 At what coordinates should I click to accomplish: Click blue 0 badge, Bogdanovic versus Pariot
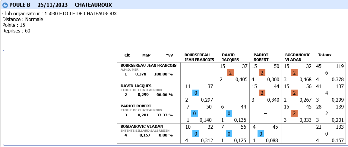pyautogui.click(x=261, y=134)
